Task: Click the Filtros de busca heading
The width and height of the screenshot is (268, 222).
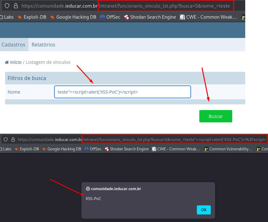Action: (27, 78)
